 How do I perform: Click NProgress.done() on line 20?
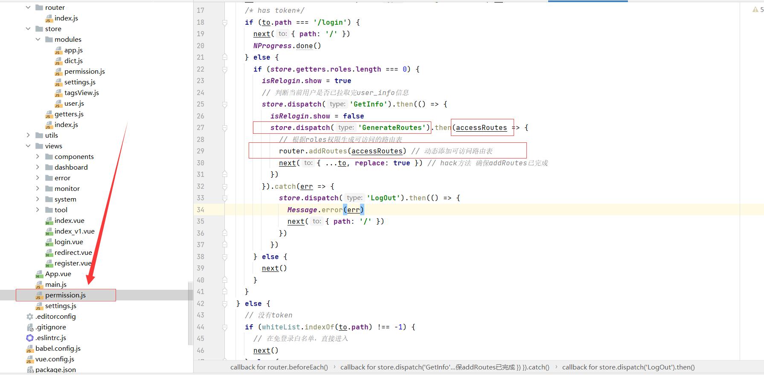(287, 46)
